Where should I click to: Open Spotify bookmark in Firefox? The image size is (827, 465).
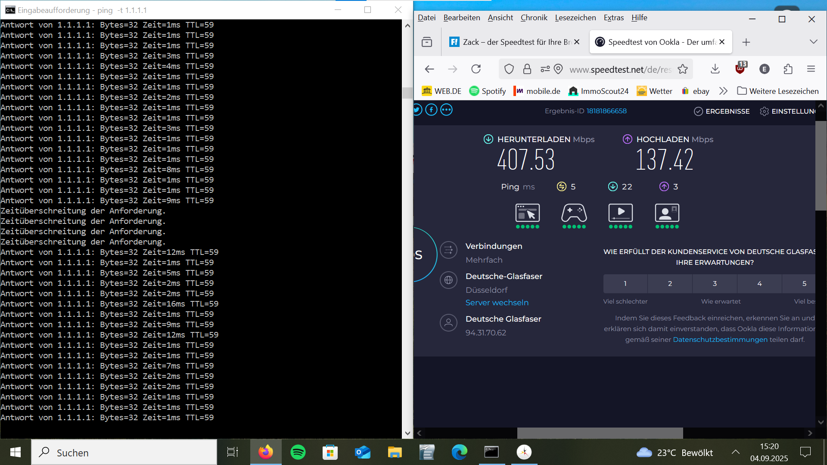coord(488,91)
